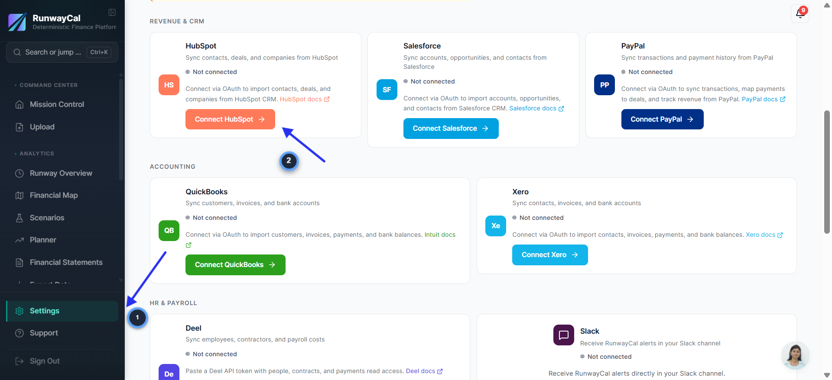Click scroll-up arrow of page scrollbar

click(827, 5)
